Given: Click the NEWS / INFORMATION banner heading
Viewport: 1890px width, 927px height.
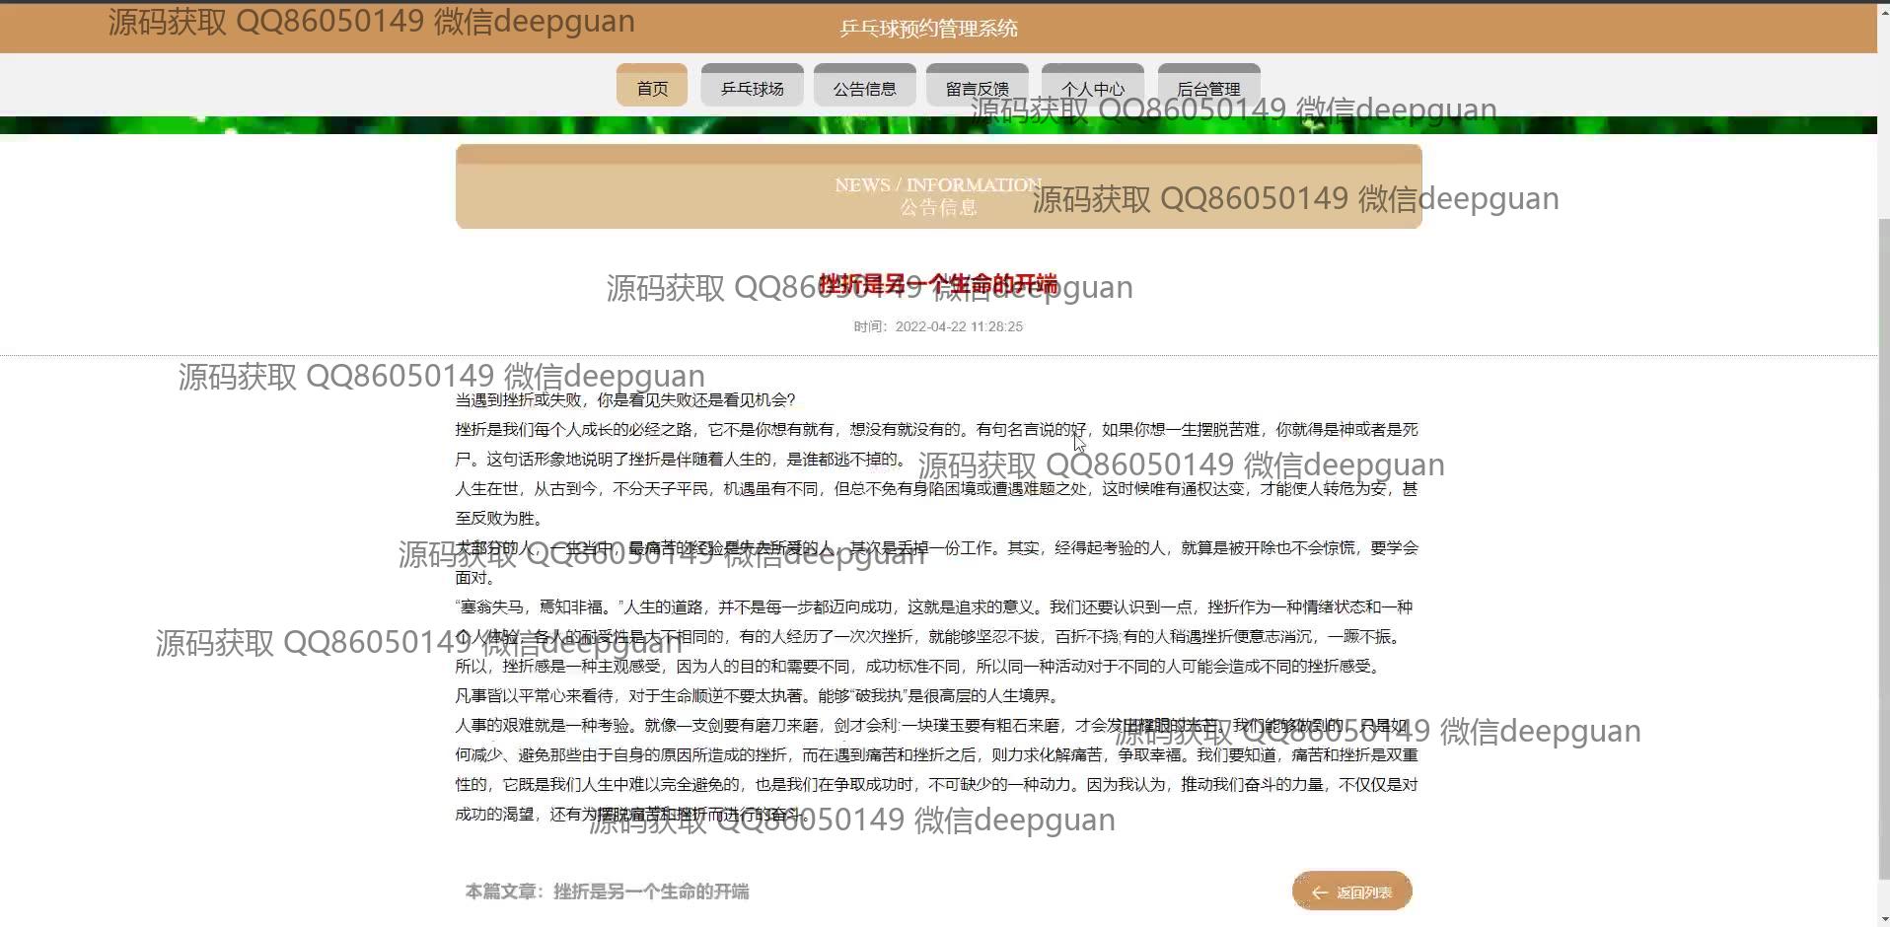Looking at the screenshot, I should point(937,184).
